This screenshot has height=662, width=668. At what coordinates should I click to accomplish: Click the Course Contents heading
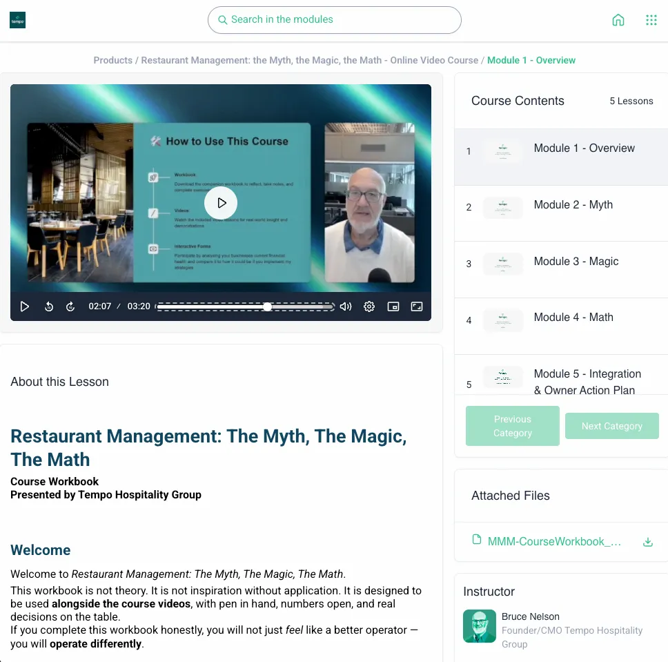point(518,101)
